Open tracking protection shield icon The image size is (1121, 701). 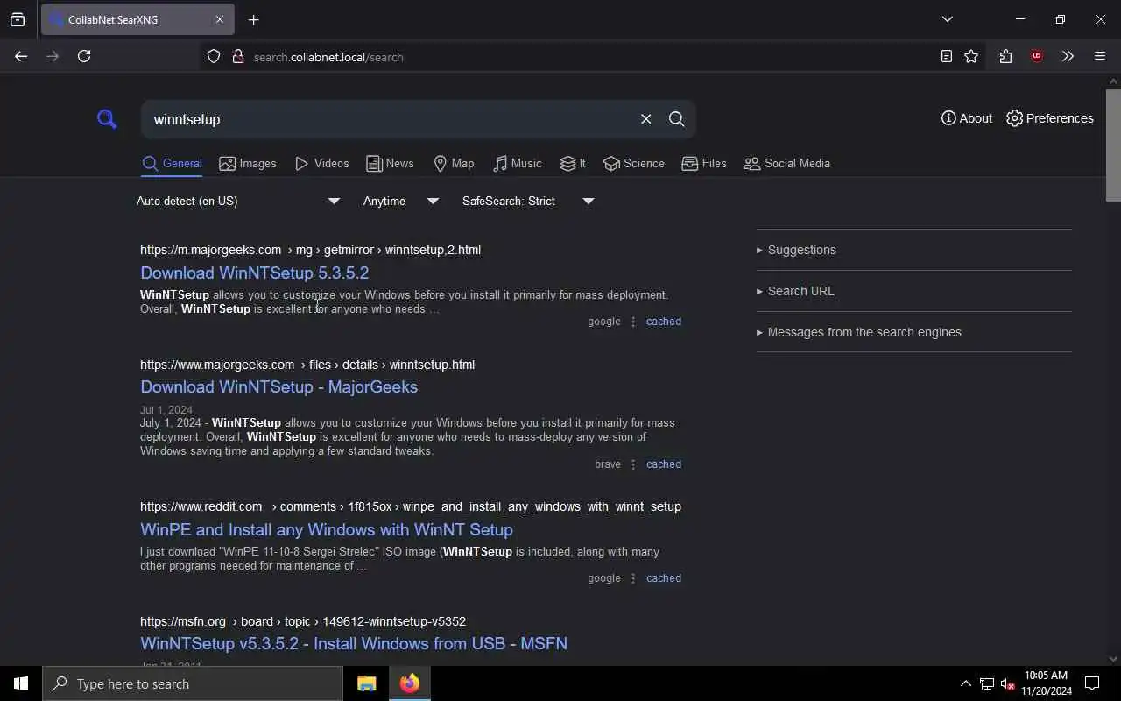tap(214, 57)
